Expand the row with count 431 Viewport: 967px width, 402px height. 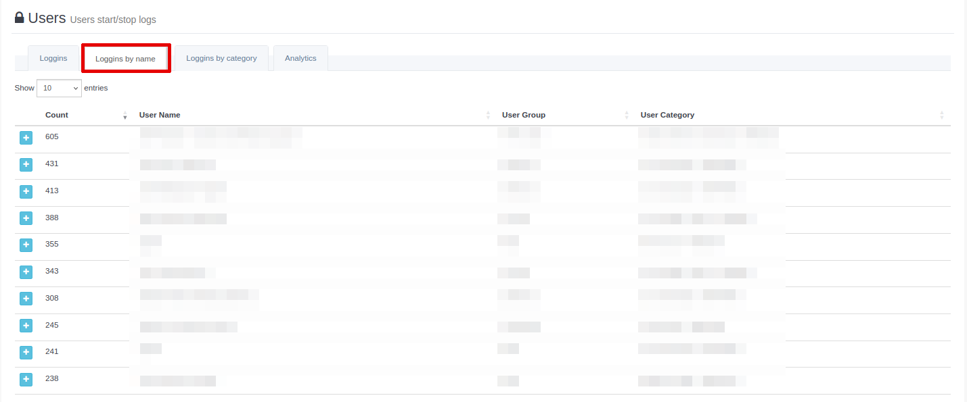pyautogui.click(x=26, y=164)
